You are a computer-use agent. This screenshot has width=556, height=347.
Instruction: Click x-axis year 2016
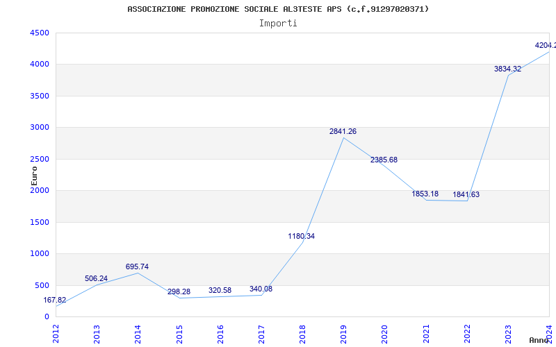click(x=220, y=334)
